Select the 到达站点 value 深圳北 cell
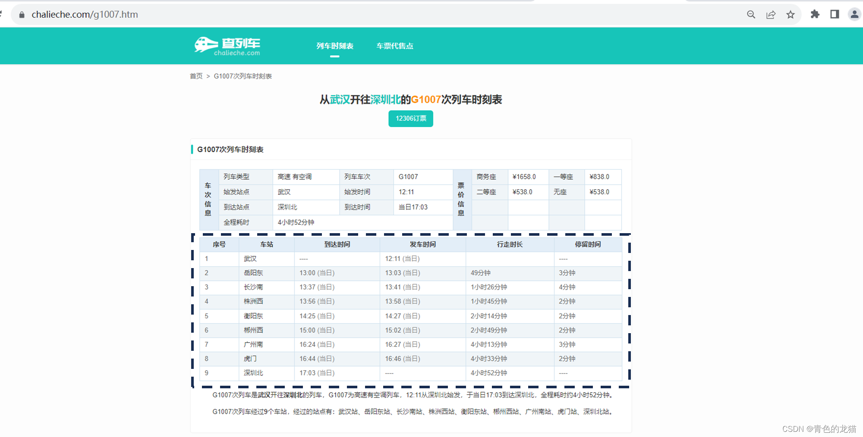 tap(306, 207)
